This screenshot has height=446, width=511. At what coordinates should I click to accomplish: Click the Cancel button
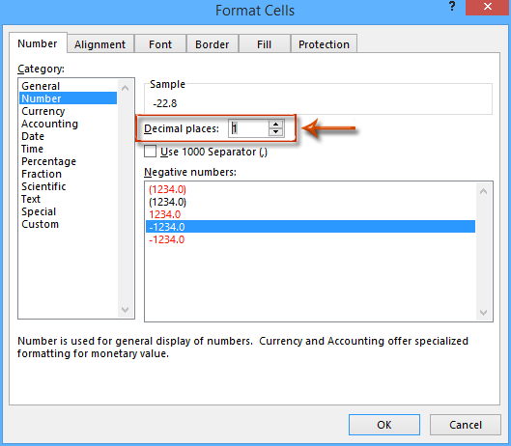466,425
